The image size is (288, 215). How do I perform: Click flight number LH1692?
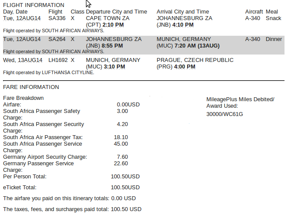click(x=58, y=60)
